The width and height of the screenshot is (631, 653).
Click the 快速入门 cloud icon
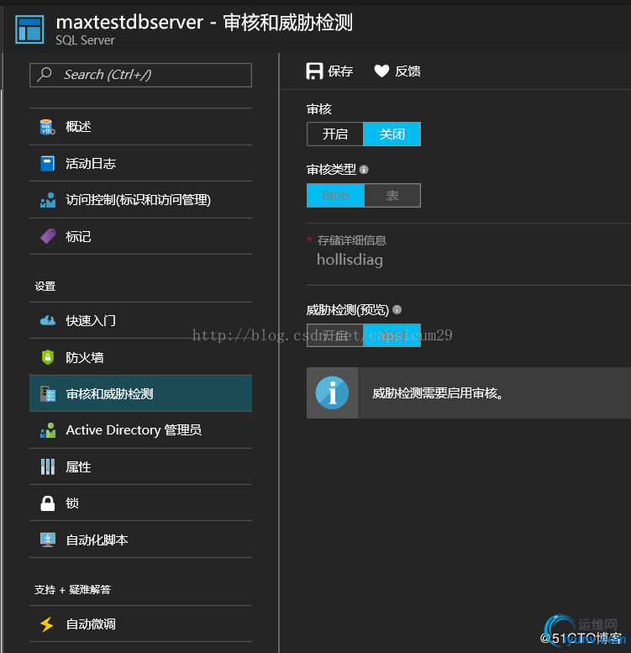click(x=47, y=320)
